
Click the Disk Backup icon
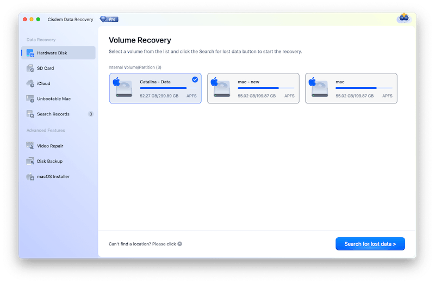(x=30, y=161)
